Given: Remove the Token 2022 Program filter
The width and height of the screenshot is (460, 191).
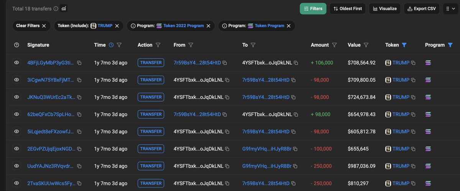Looking at the screenshot, I should click(208, 26).
